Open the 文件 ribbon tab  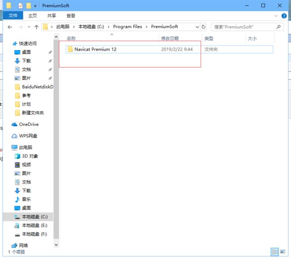click(x=13, y=16)
